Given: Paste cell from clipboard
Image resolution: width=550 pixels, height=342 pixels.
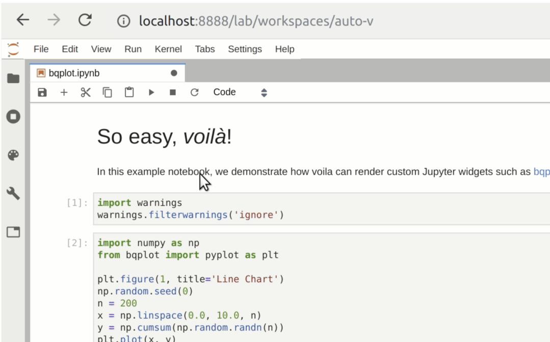Looking at the screenshot, I should pos(128,92).
